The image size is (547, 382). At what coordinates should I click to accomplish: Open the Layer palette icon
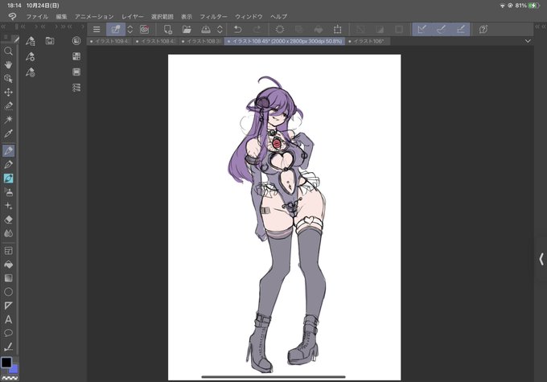pos(76,72)
